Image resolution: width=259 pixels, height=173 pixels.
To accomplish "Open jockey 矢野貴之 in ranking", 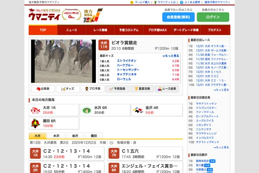I will 201,170.
